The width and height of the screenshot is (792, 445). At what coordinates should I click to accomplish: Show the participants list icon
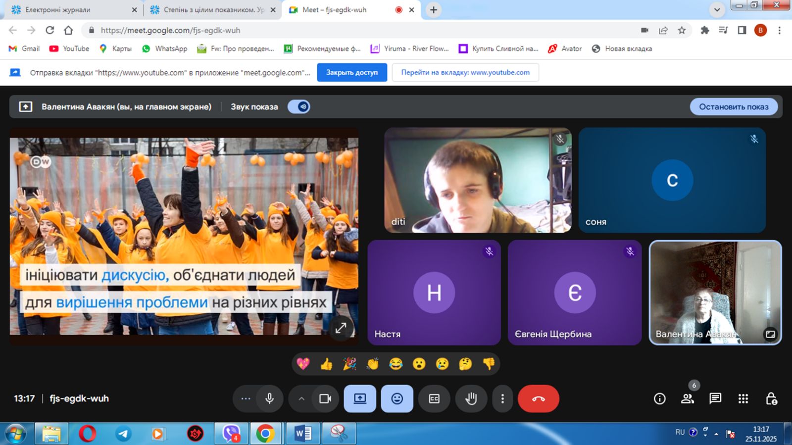[x=687, y=398]
